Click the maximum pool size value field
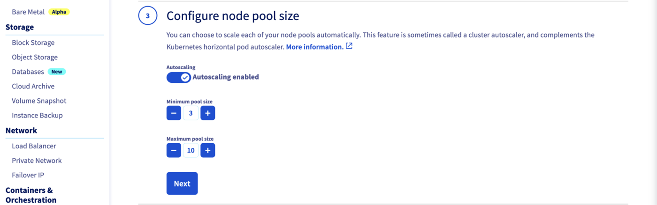Viewport: 657px width, 205px height. point(191,150)
